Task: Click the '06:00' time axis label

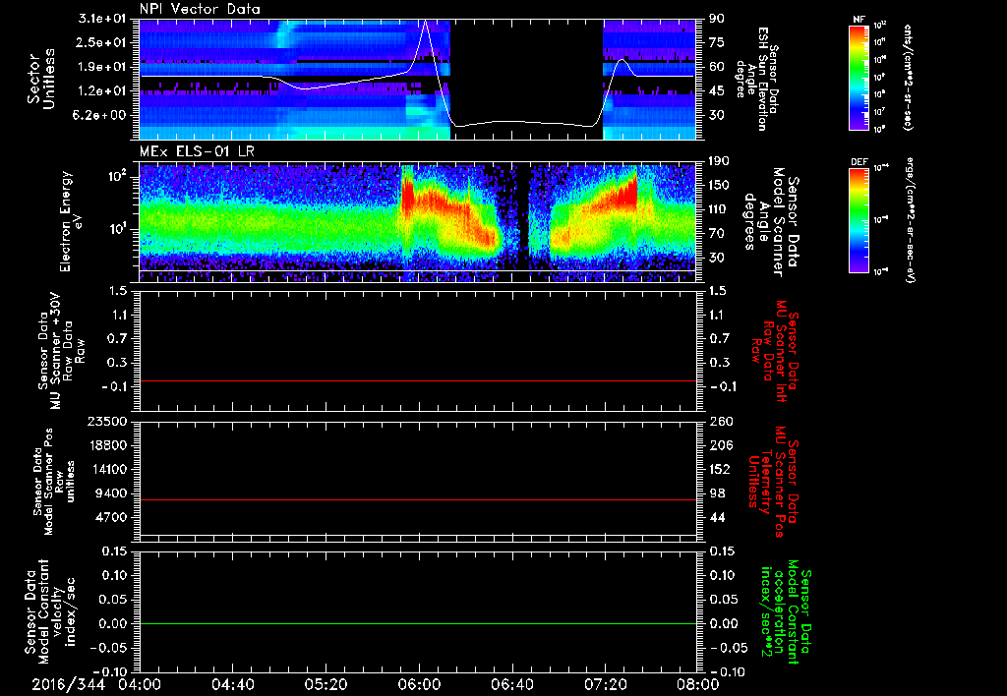Action: pos(419,684)
